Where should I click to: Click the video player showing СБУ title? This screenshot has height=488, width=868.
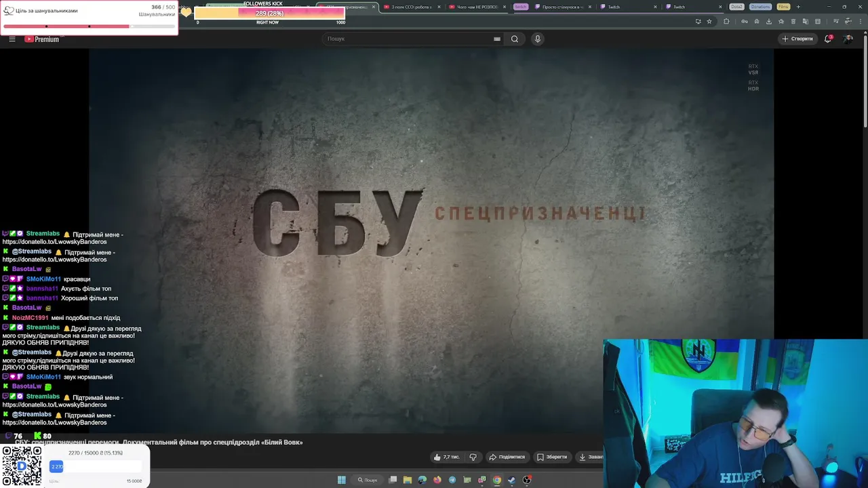coord(431,241)
